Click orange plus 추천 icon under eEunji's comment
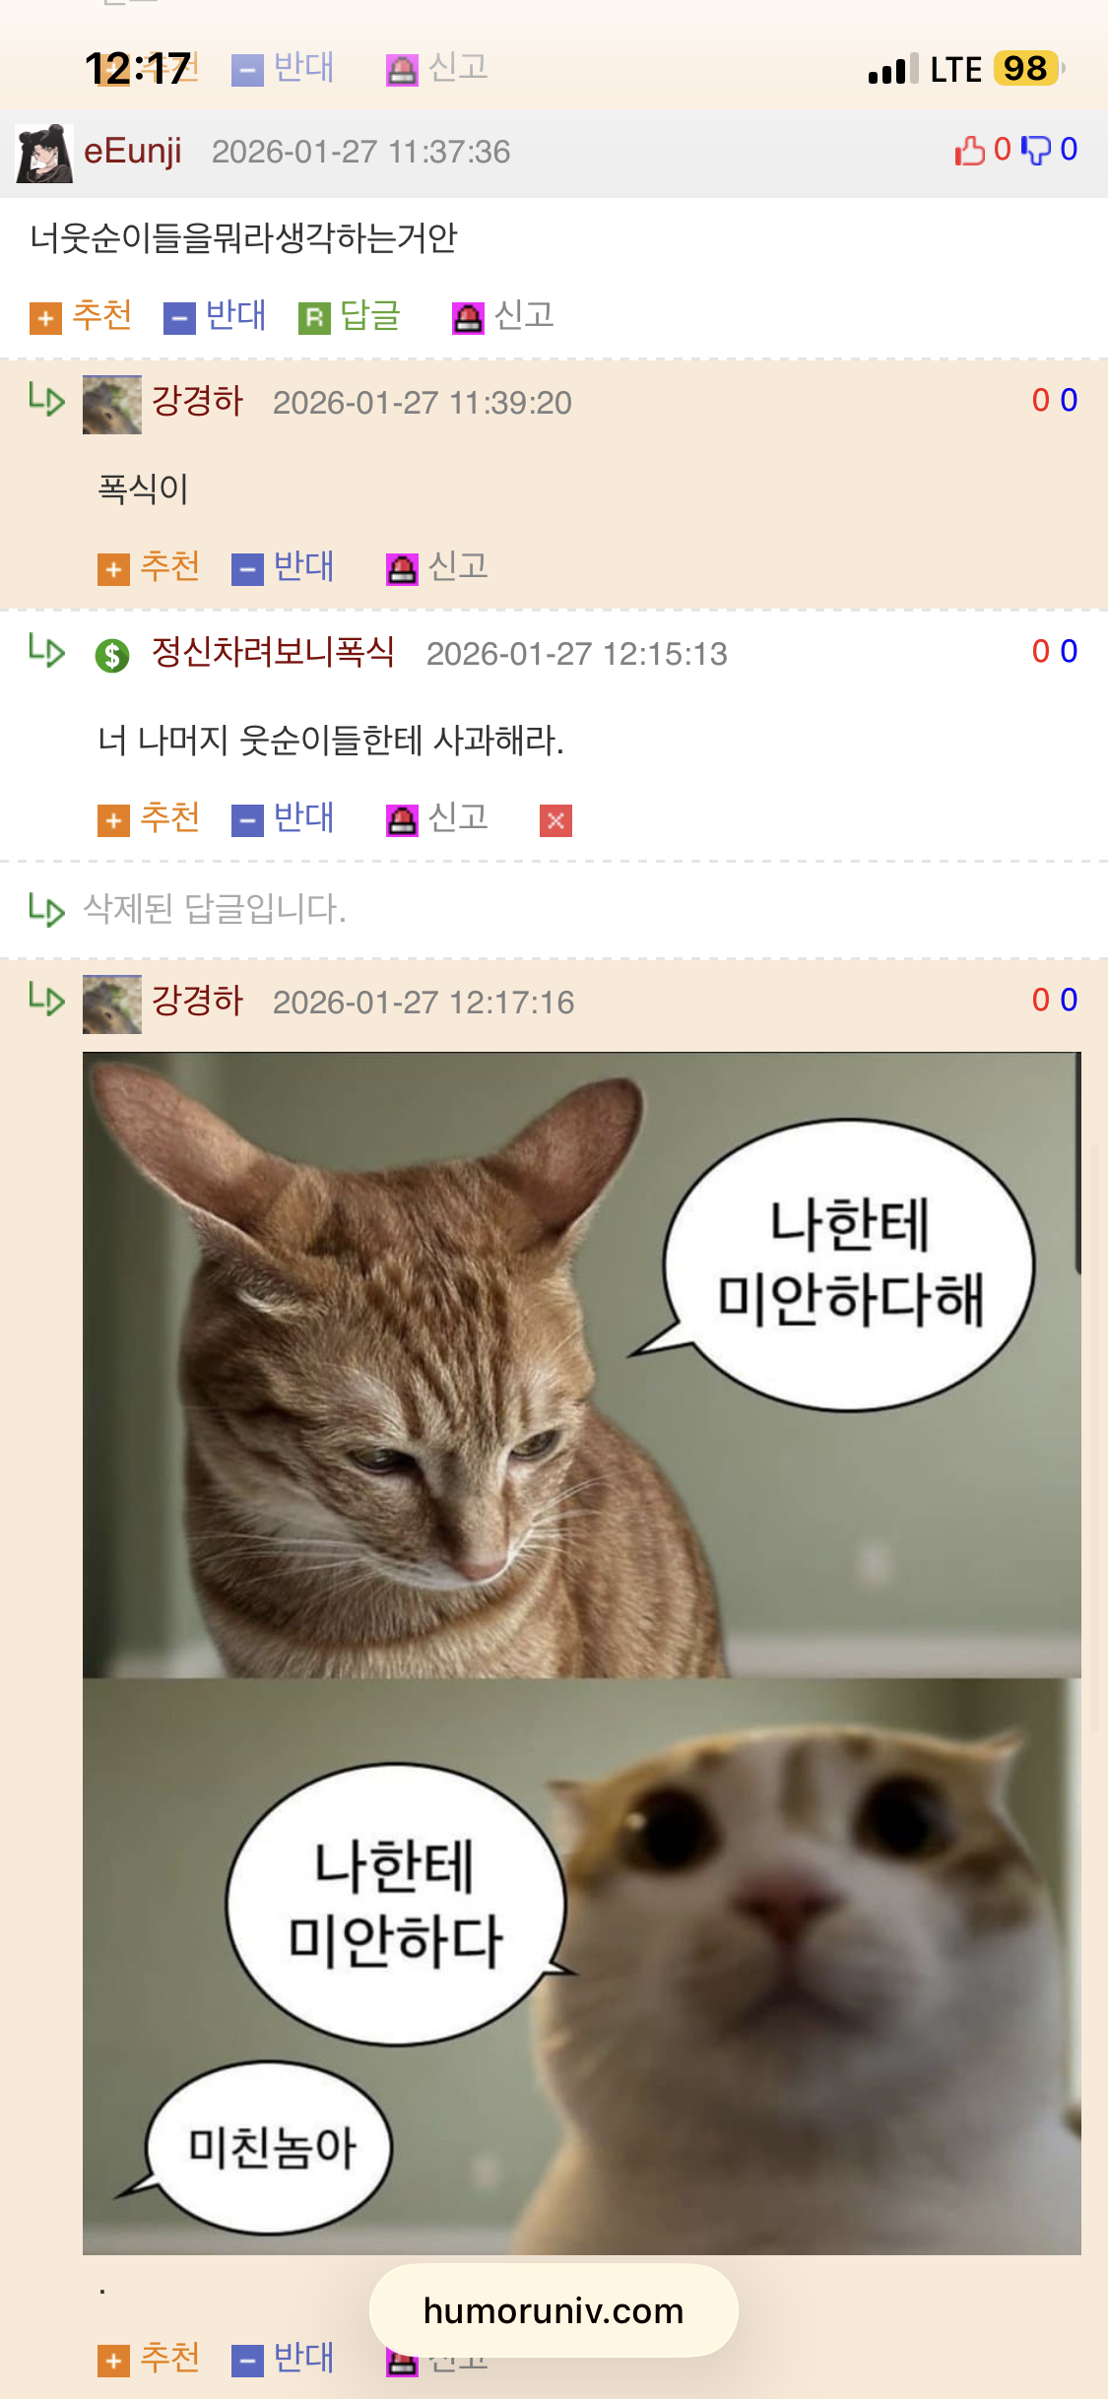This screenshot has height=2399, width=1108. [x=45, y=318]
